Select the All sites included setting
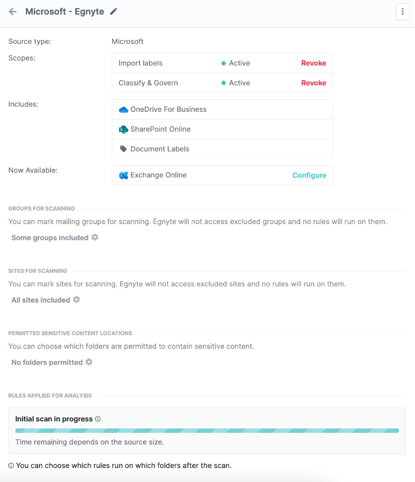The width and height of the screenshot is (415, 482). tap(41, 300)
